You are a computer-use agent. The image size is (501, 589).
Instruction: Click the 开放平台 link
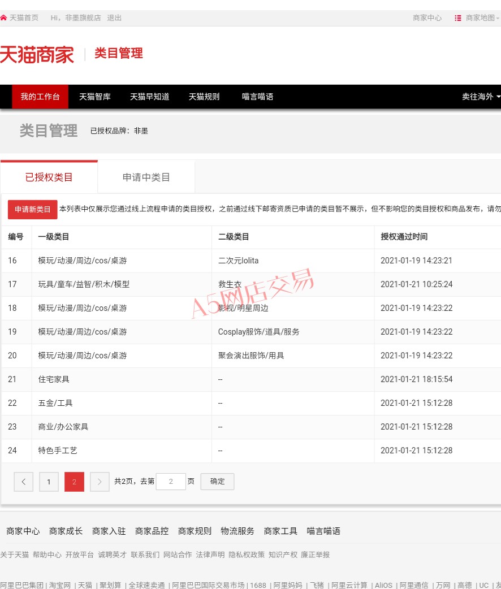pos(80,555)
